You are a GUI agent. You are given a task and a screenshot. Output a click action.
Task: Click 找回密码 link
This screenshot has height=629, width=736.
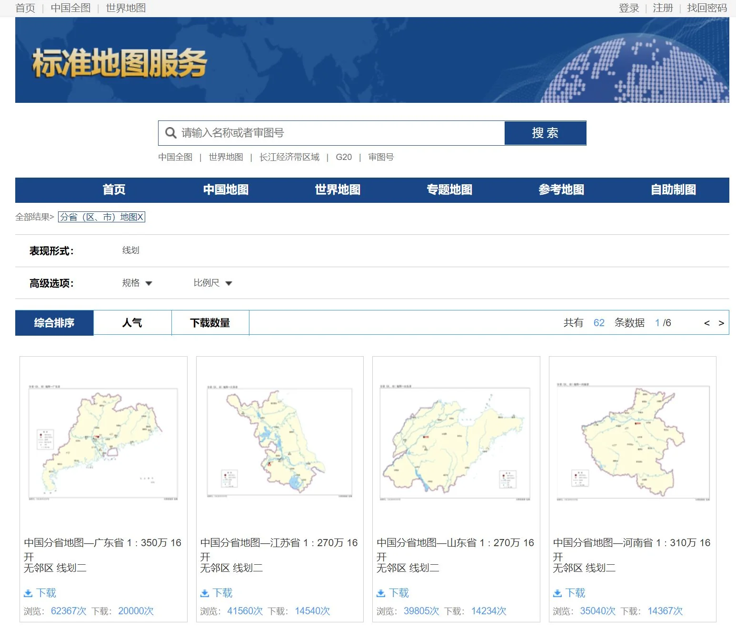click(707, 8)
